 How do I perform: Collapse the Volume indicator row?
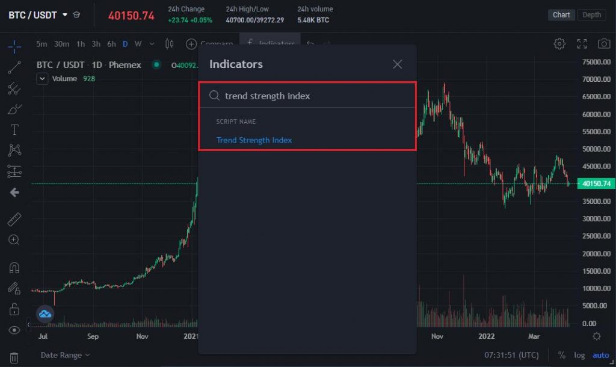[x=42, y=78]
